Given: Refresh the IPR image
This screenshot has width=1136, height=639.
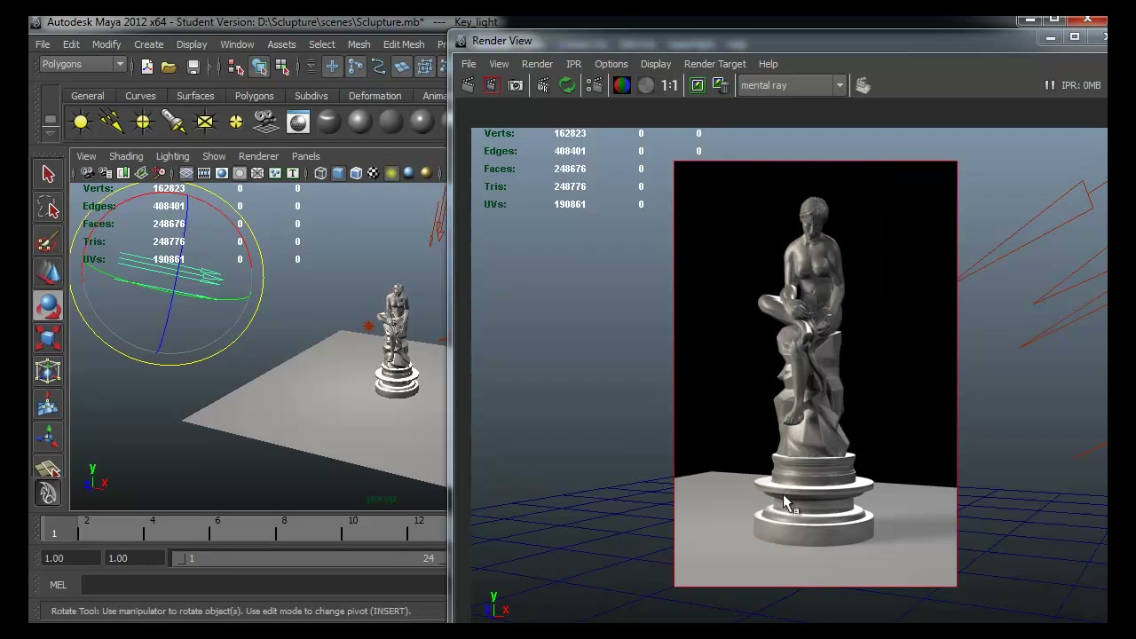Looking at the screenshot, I should 567,85.
